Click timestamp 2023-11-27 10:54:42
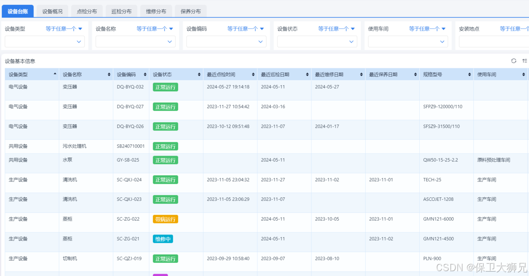The height and width of the screenshot is (276, 529). coord(228,107)
